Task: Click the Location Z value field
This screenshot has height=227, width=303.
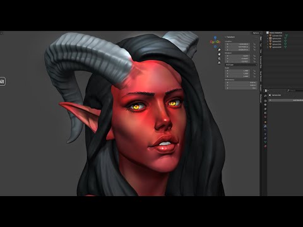Action: [237, 50]
